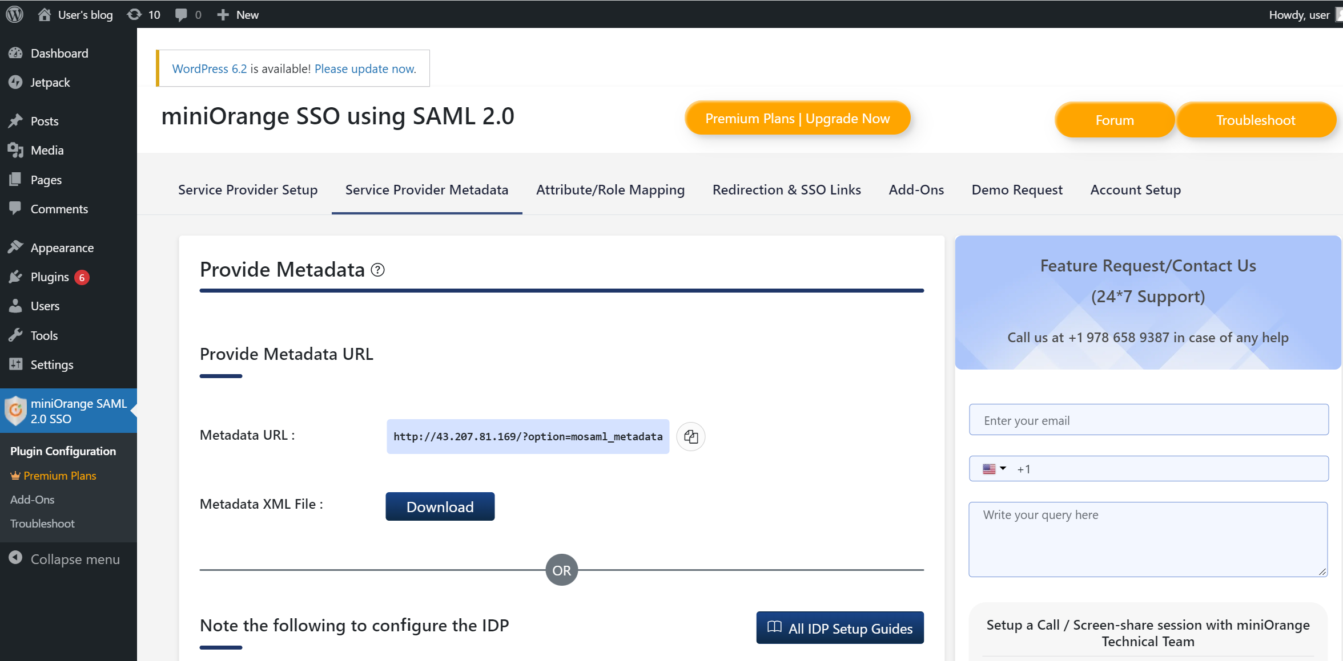Open Plugins via its sidebar plug icon
This screenshot has width=1343, height=661.
tap(16, 277)
